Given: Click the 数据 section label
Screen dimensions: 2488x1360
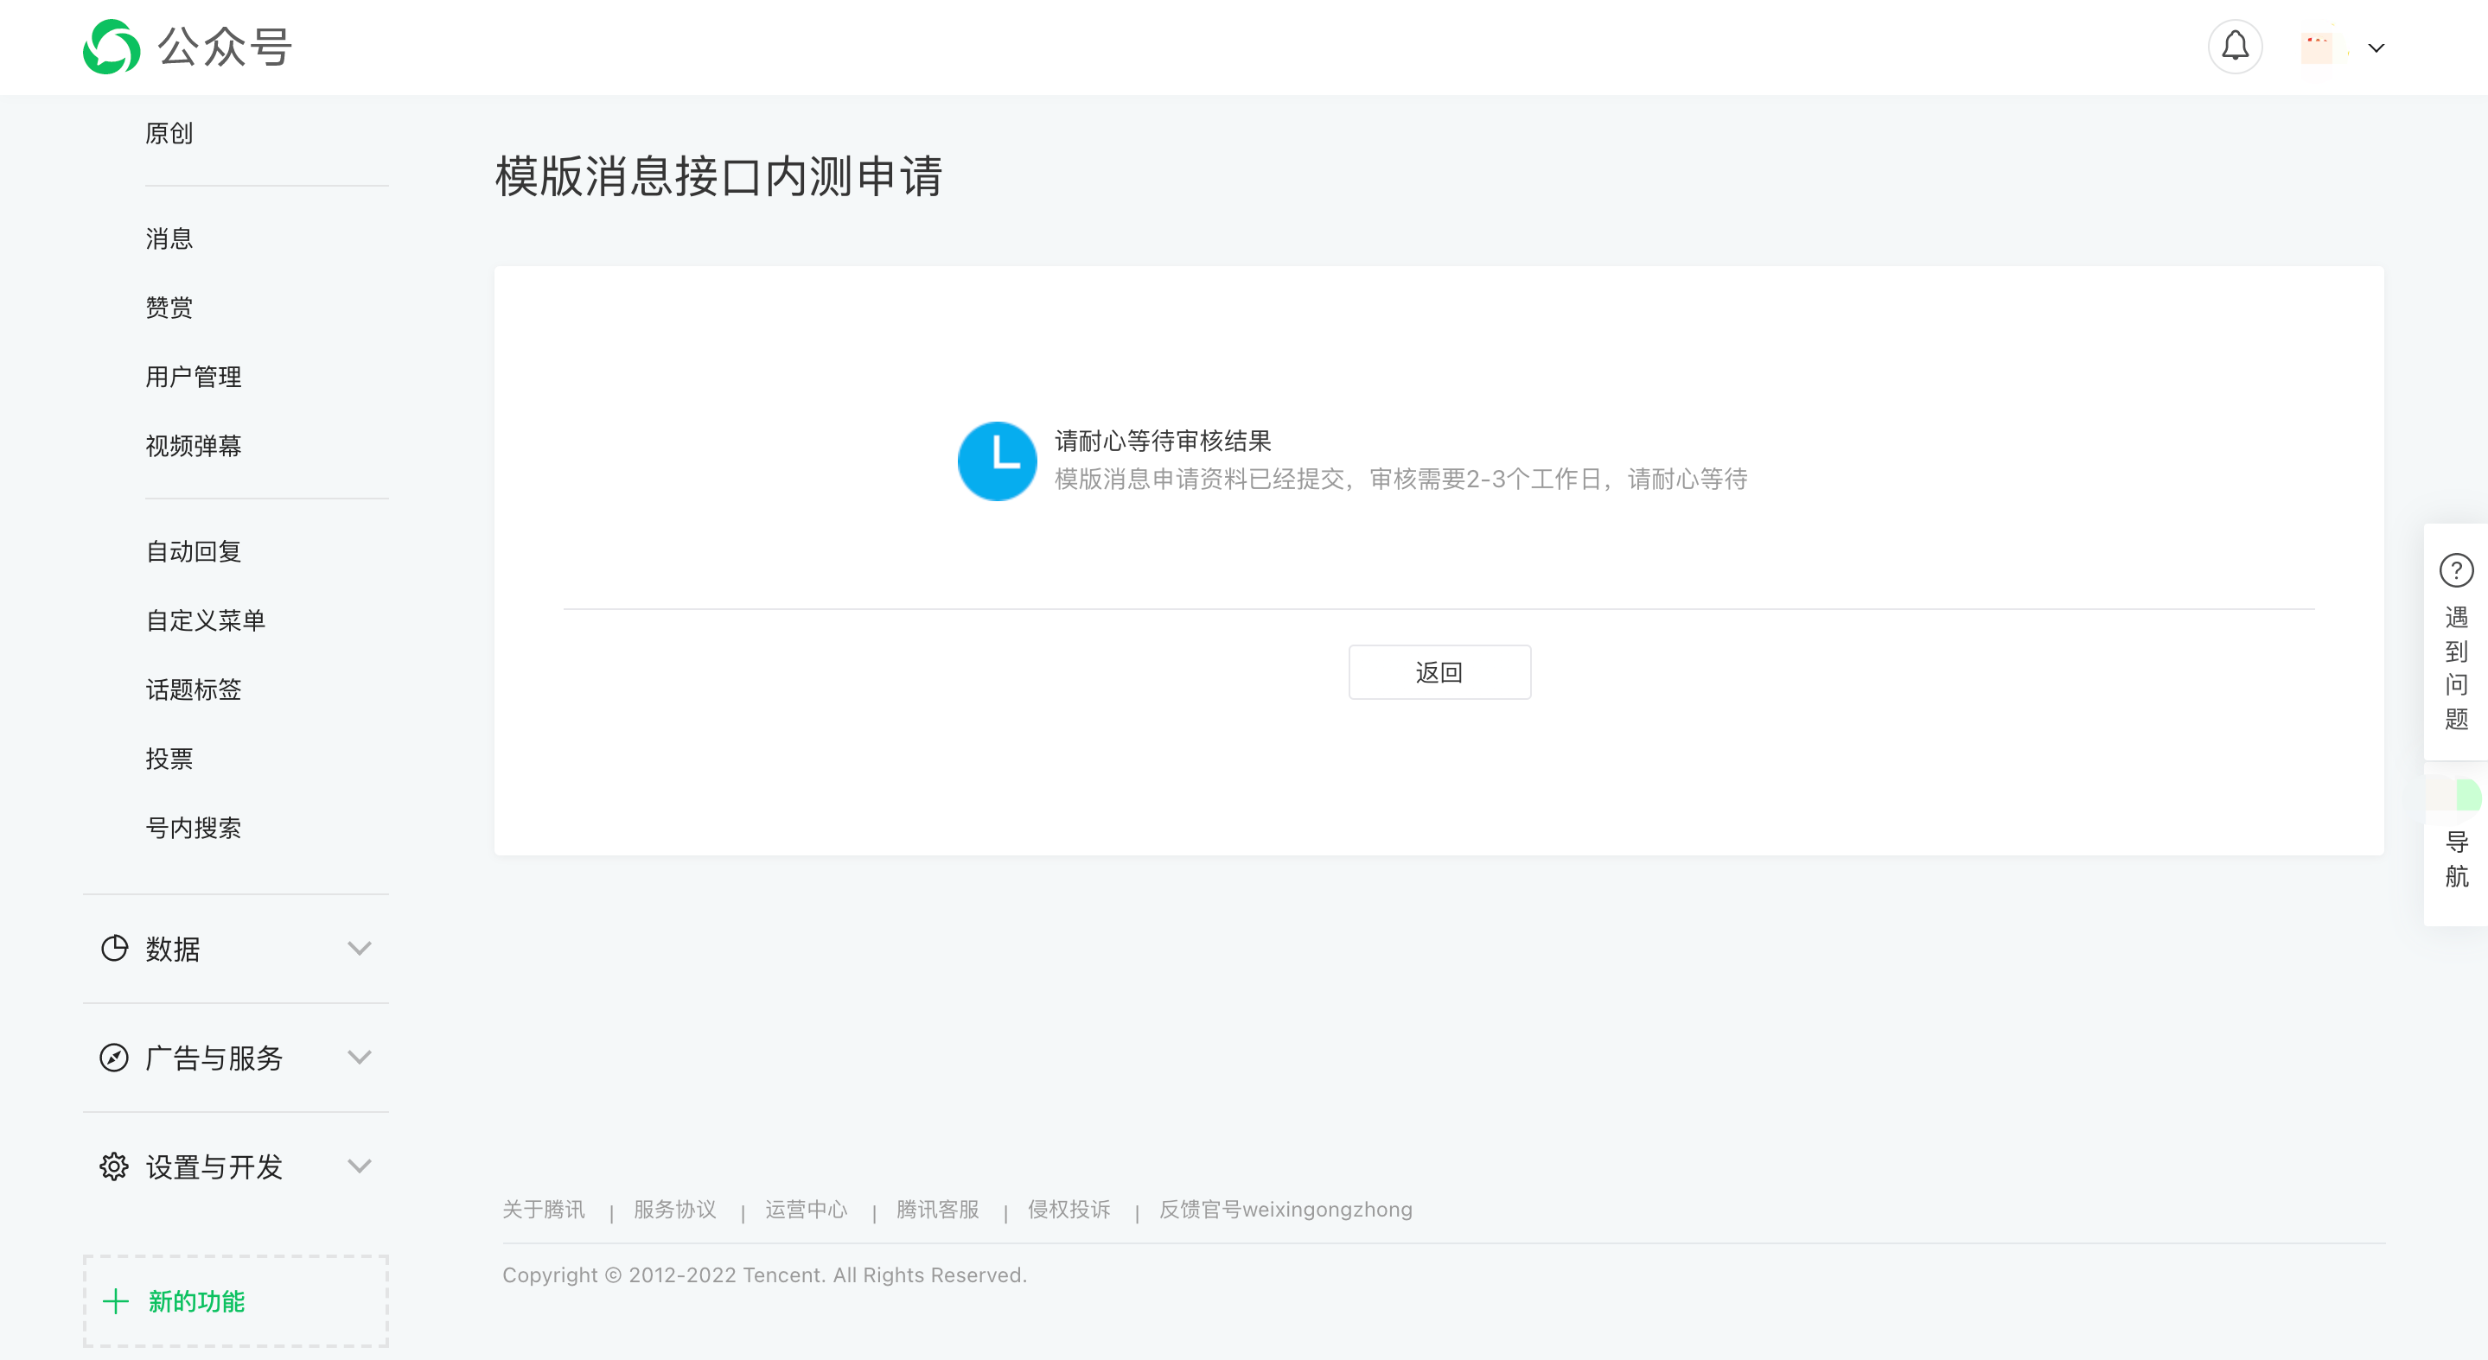Looking at the screenshot, I should pyautogui.click(x=173, y=949).
